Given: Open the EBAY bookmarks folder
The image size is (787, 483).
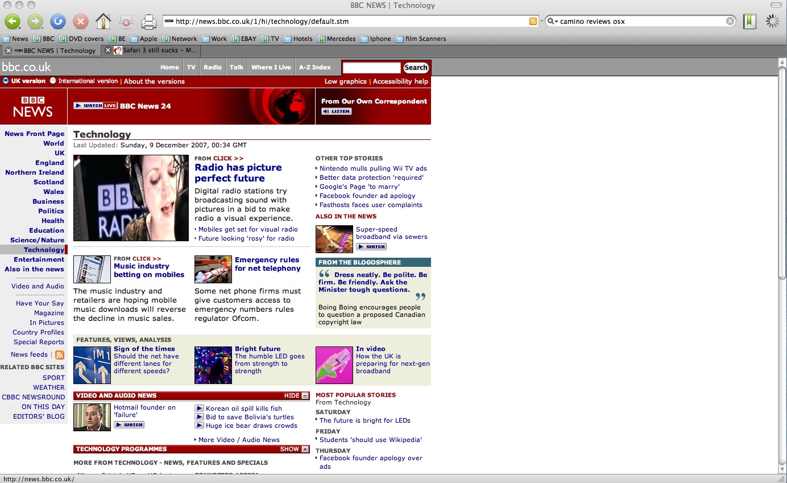Looking at the screenshot, I should (x=244, y=39).
